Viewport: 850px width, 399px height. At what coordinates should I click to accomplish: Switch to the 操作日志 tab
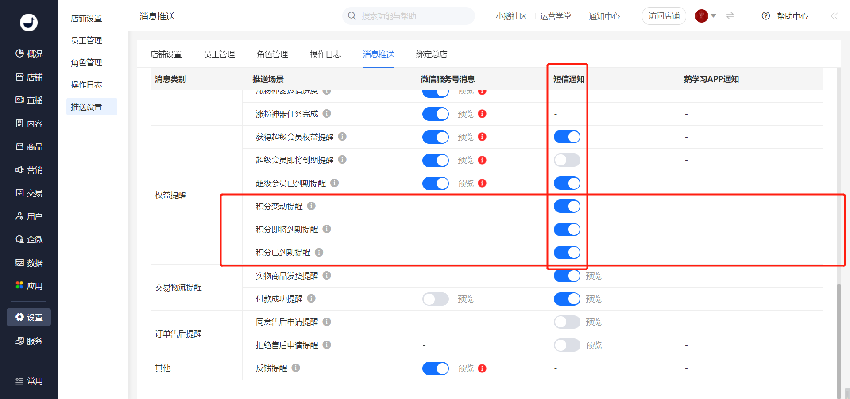(325, 54)
